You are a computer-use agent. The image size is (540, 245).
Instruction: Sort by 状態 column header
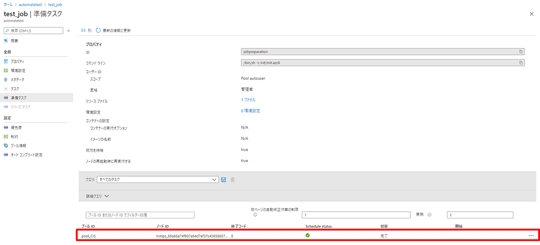pos(385,226)
